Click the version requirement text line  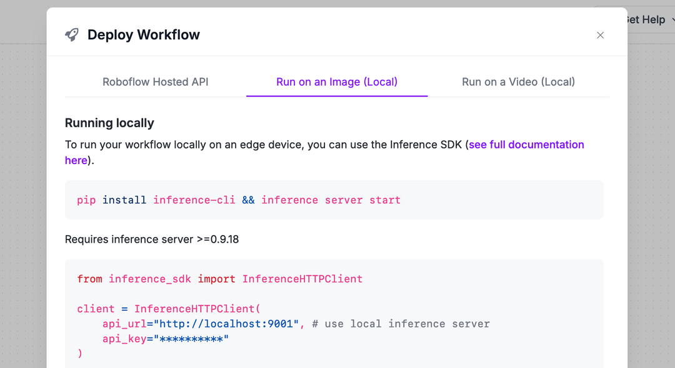click(x=152, y=239)
